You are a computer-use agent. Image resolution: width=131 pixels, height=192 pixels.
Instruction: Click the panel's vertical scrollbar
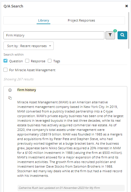128,30
